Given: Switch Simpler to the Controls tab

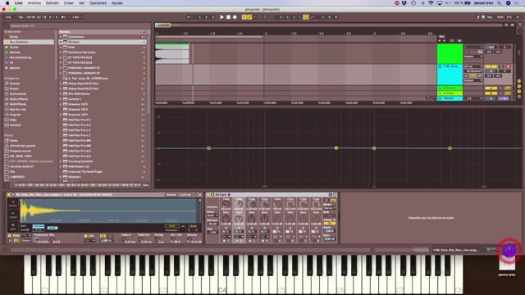Looking at the screenshot, I should tap(185, 195).
